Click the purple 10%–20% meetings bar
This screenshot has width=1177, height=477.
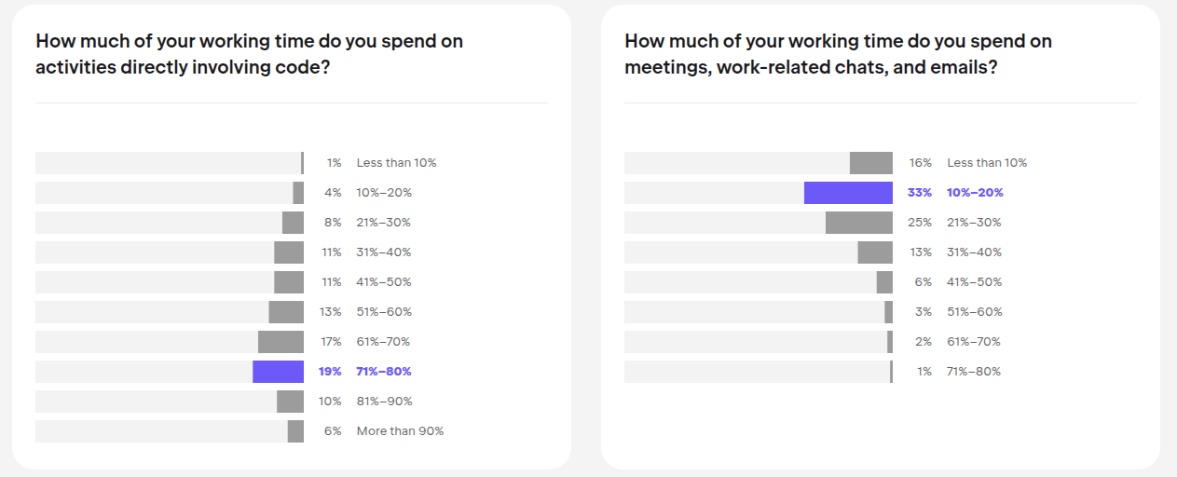(848, 193)
